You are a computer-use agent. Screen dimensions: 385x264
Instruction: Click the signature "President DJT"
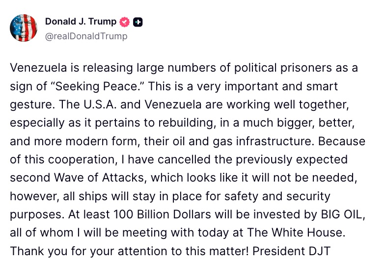(299, 252)
